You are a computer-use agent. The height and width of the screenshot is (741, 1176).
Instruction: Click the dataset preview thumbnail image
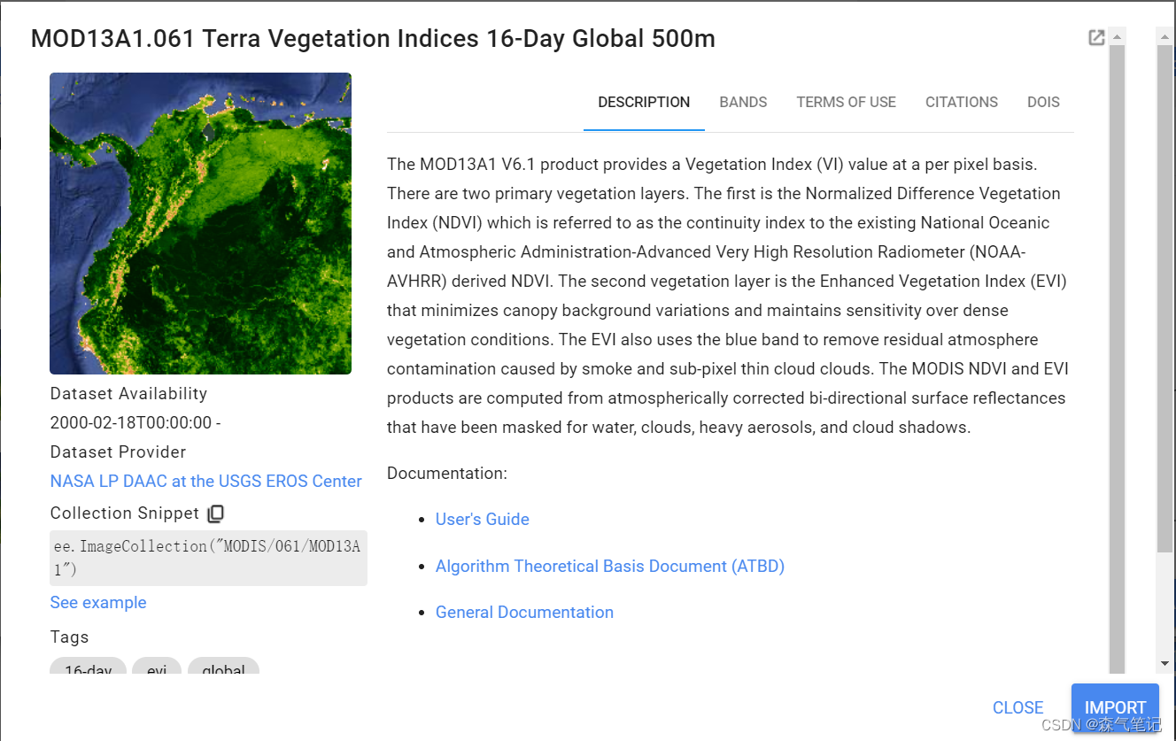point(200,223)
